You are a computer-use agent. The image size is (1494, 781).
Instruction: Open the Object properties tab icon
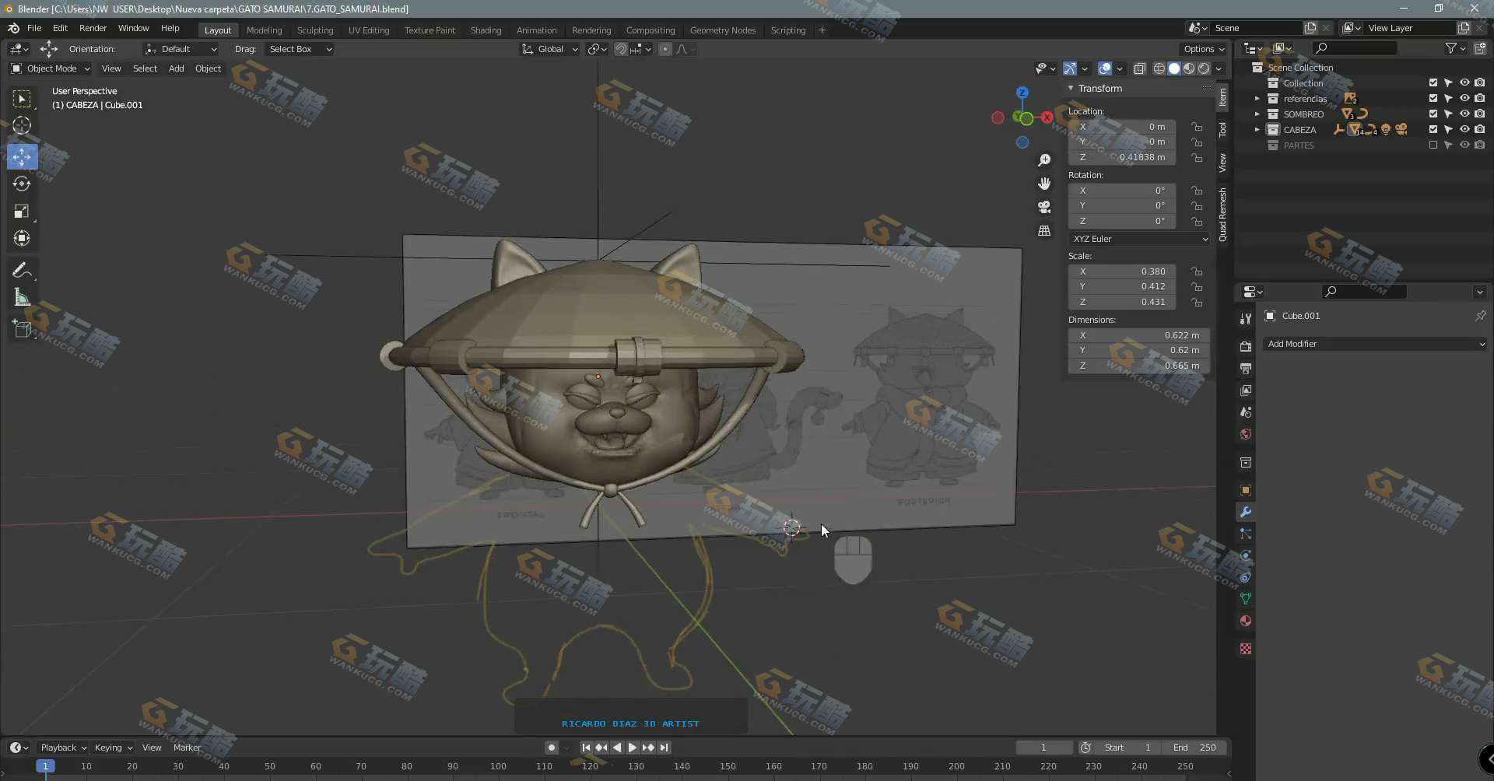[x=1246, y=490]
